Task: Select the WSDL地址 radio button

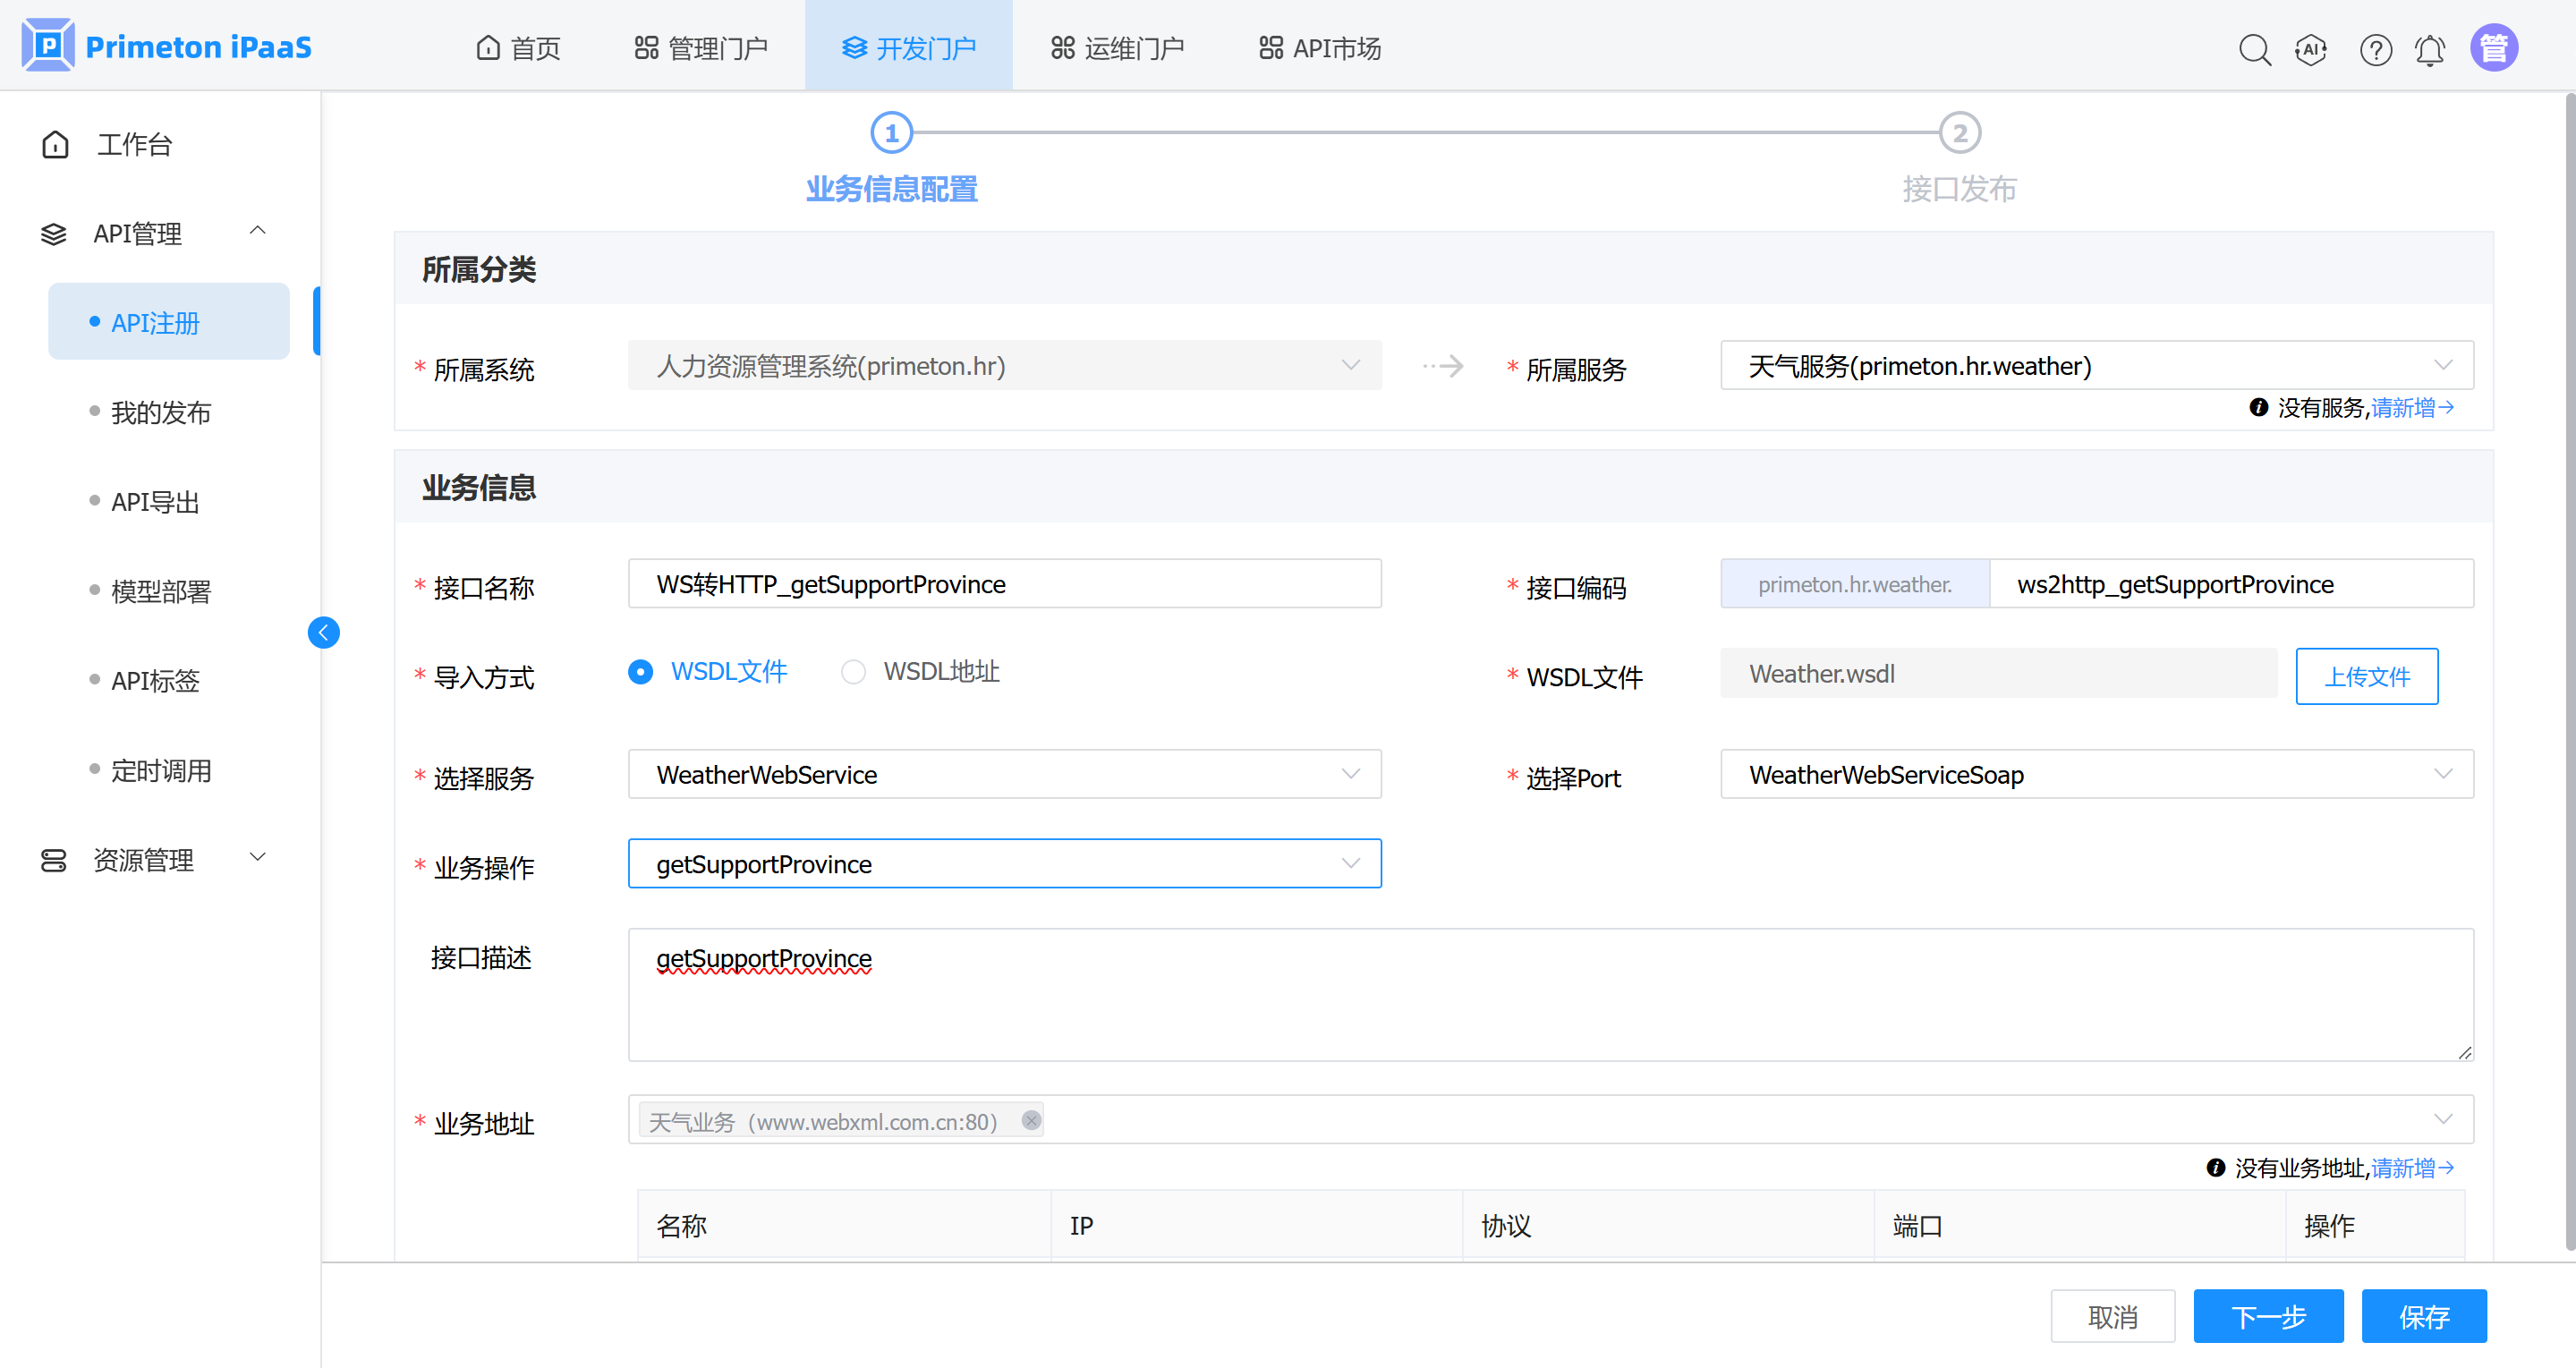Action: [853, 672]
